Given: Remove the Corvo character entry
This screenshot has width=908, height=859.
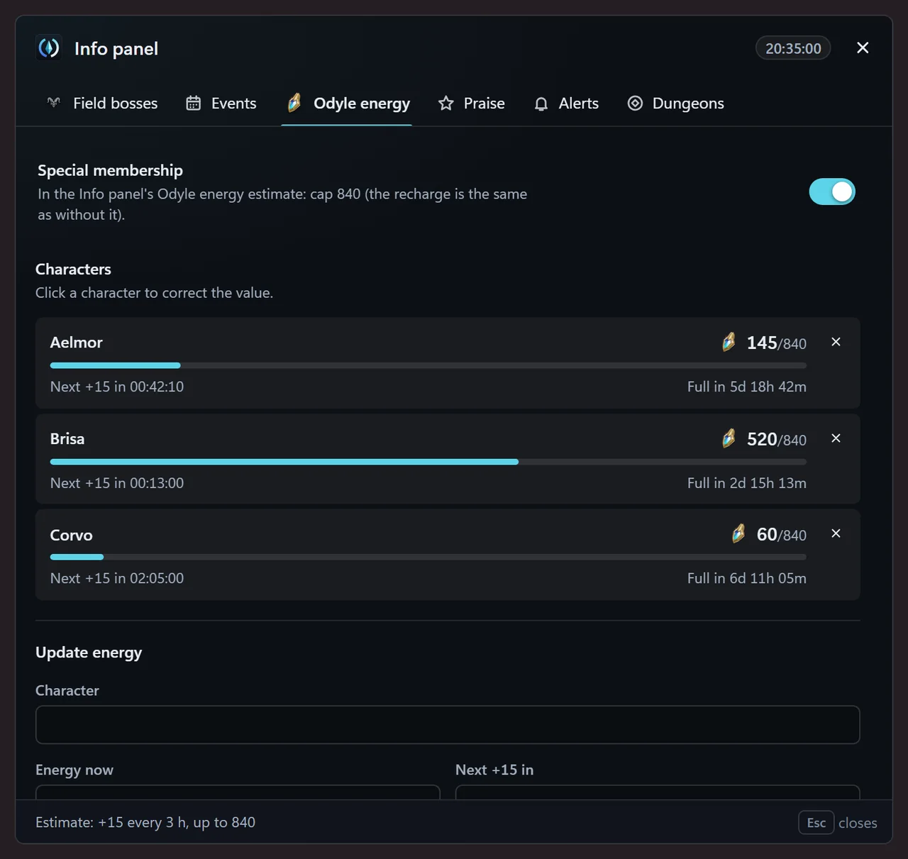Looking at the screenshot, I should pos(836,533).
